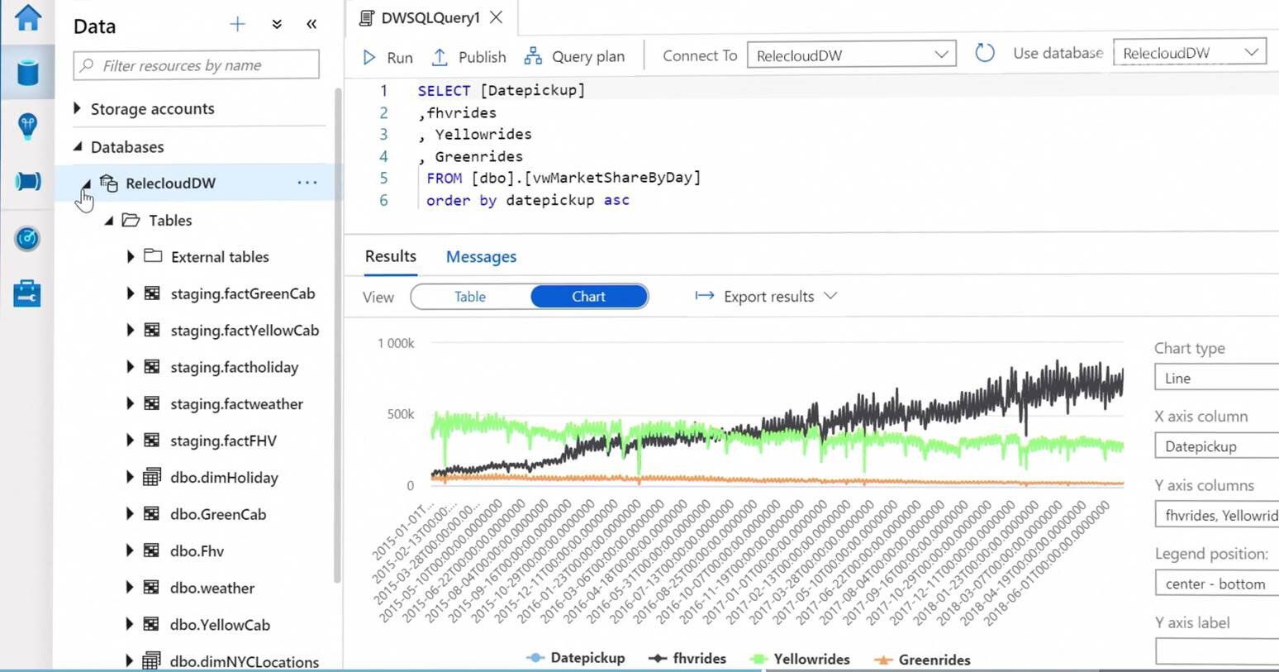Collapse the Data panel with double-arrow icon
1279x672 pixels.
tap(311, 24)
